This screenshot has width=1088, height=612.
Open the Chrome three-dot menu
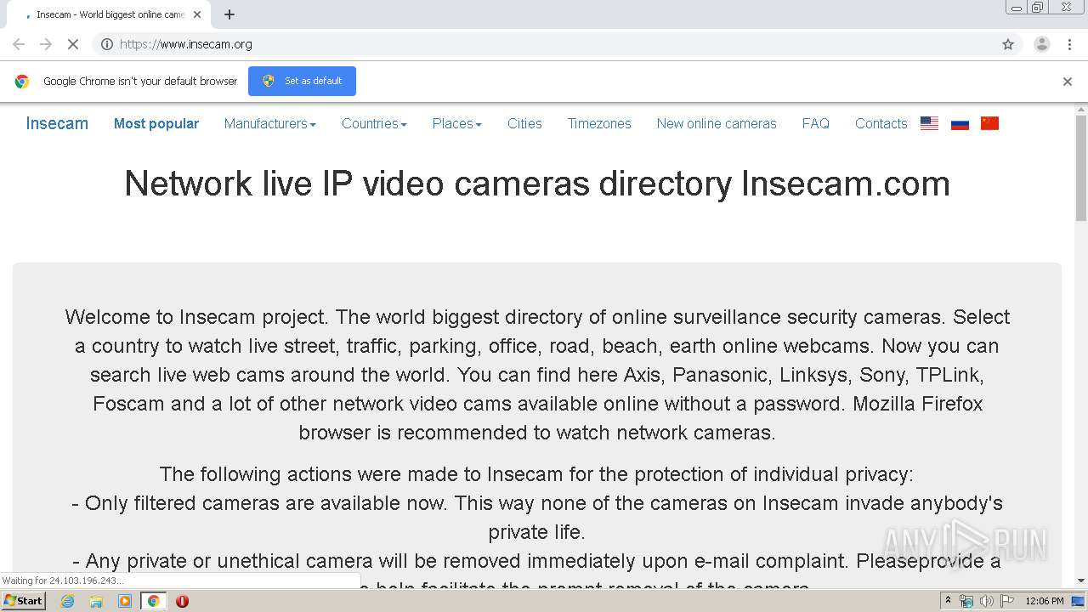tap(1069, 44)
